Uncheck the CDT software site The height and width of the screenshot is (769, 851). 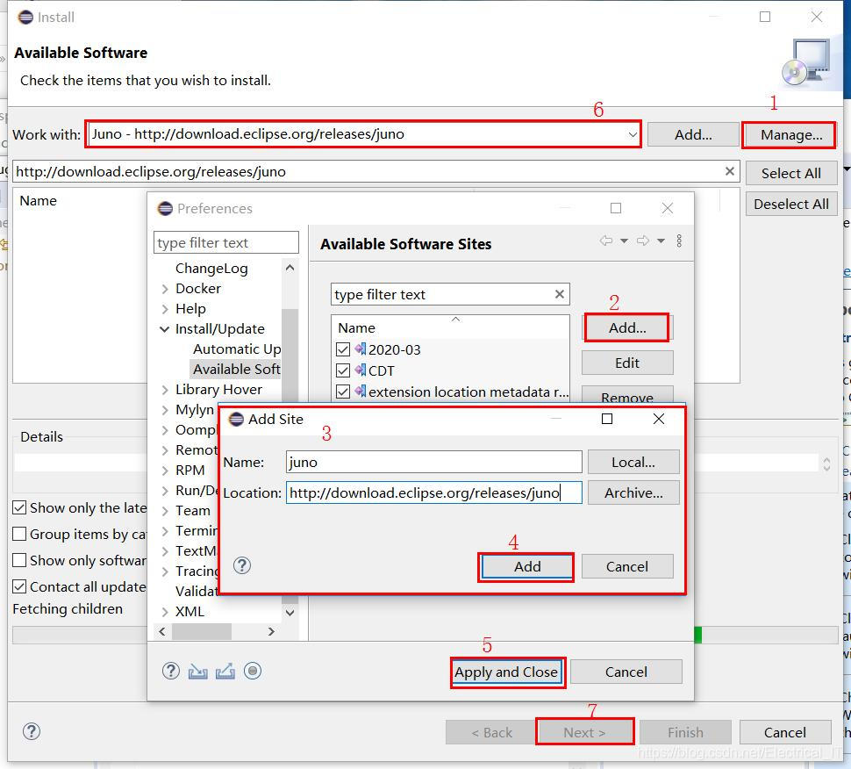click(x=343, y=370)
